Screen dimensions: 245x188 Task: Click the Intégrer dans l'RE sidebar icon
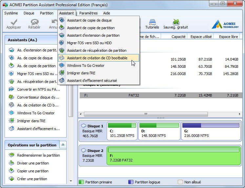tap(11, 121)
